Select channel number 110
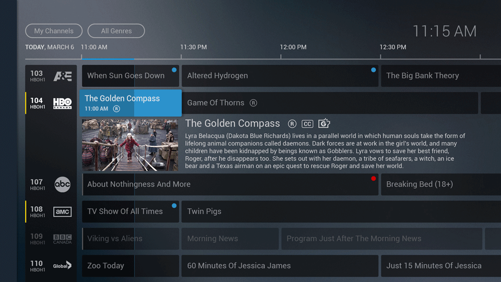 [37, 263]
